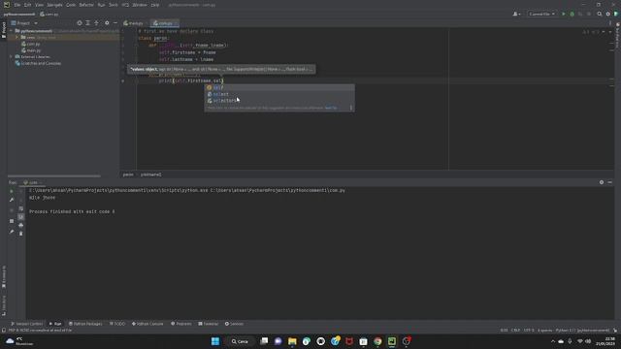621x349 pixels.
Task: Open Project panel options gear
Action: [107, 23]
